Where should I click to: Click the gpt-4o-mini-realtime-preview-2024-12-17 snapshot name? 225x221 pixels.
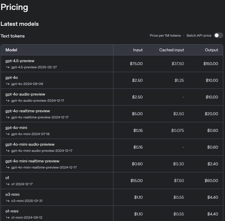[x=44, y=167]
